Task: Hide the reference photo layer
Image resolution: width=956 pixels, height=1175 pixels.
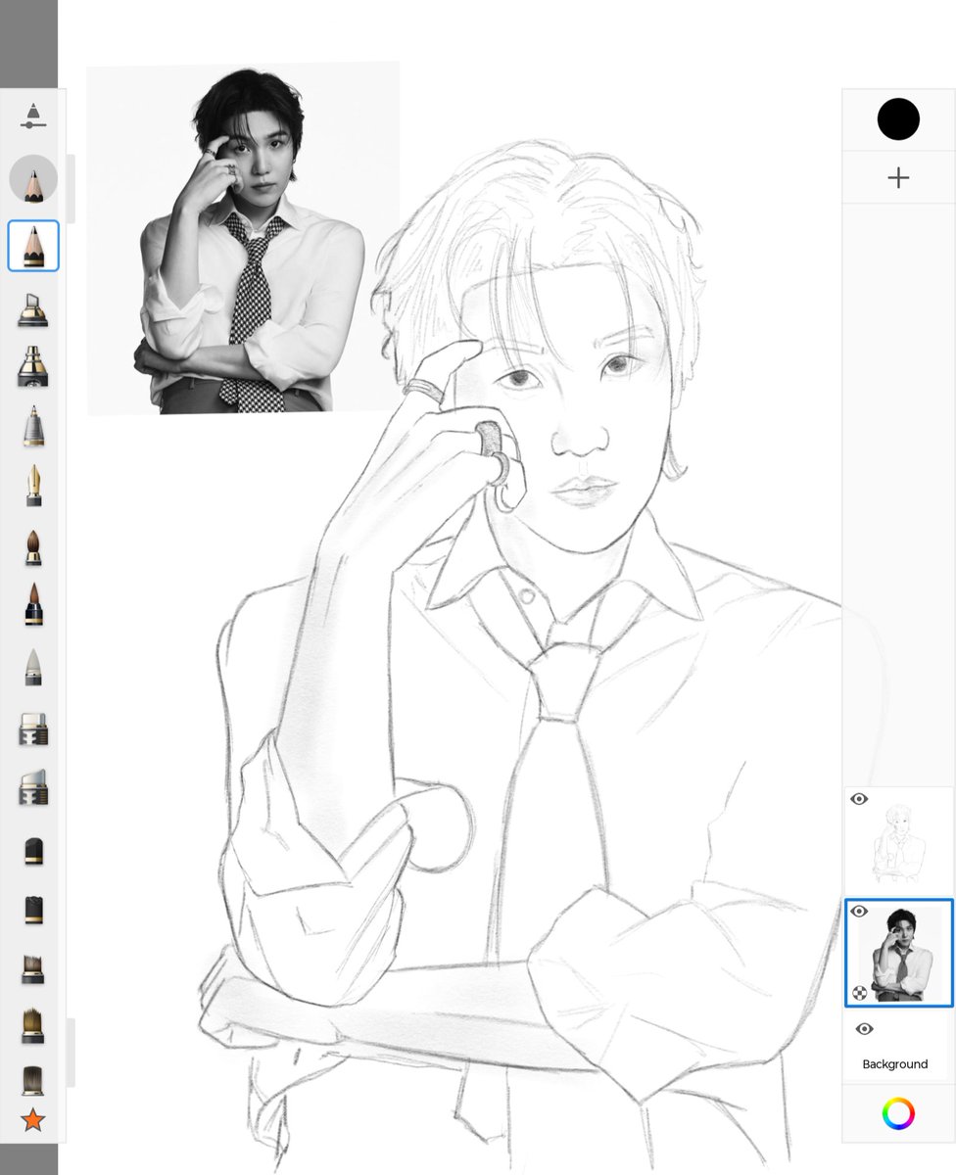Action: point(859,912)
